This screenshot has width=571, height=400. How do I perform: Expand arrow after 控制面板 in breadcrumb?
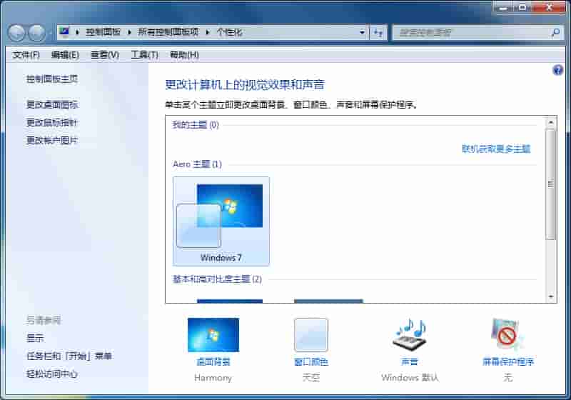click(129, 32)
